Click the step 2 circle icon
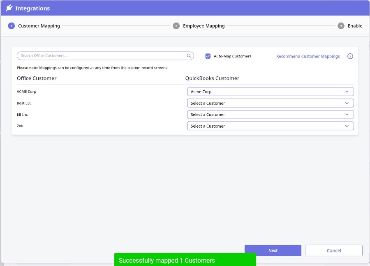The width and height of the screenshot is (370, 266). click(176, 26)
